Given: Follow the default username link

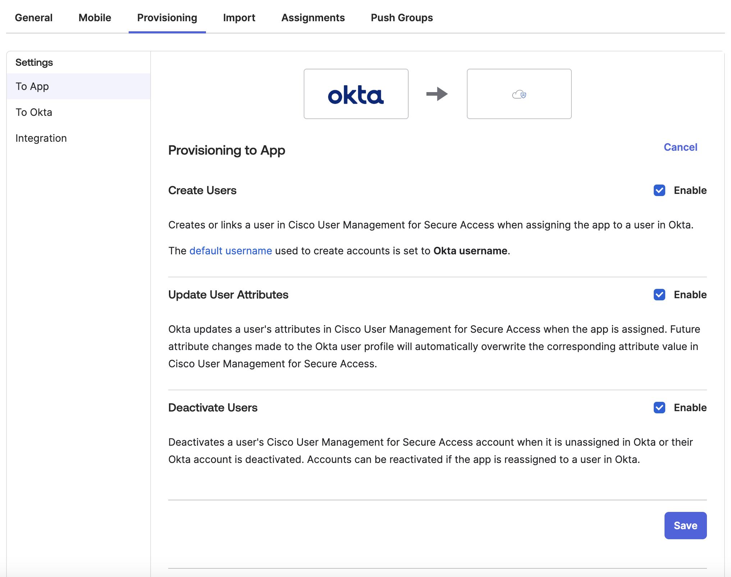Looking at the screenshot, I should 230,251.
